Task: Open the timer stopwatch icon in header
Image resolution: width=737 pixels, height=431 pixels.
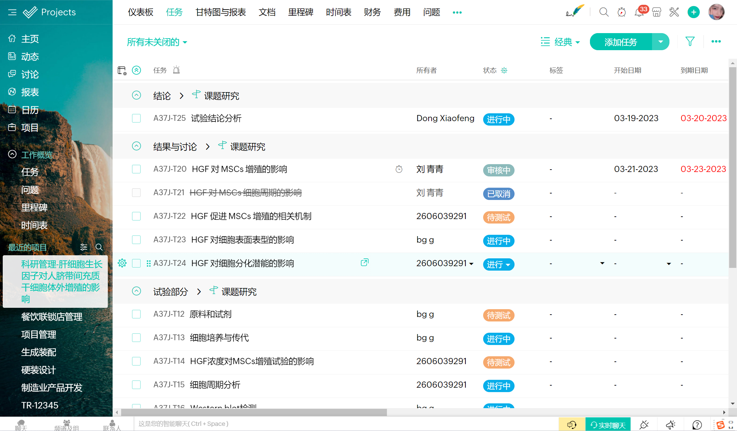Action: (621, 13)
